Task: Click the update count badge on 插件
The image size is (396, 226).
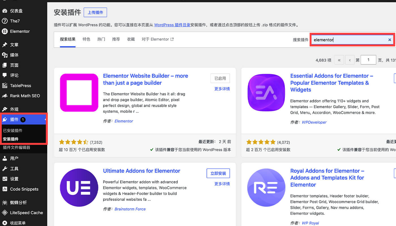Action: tap(23, 119)
